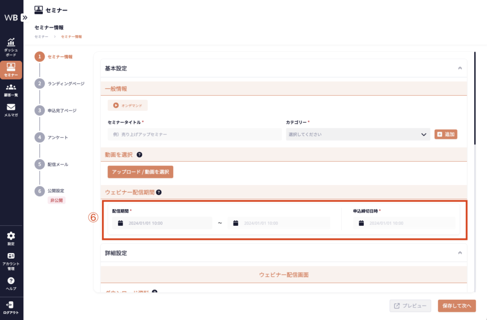Expand the sidebar with WB arrow toggle
487x320 pixels.
click(25, 18)
